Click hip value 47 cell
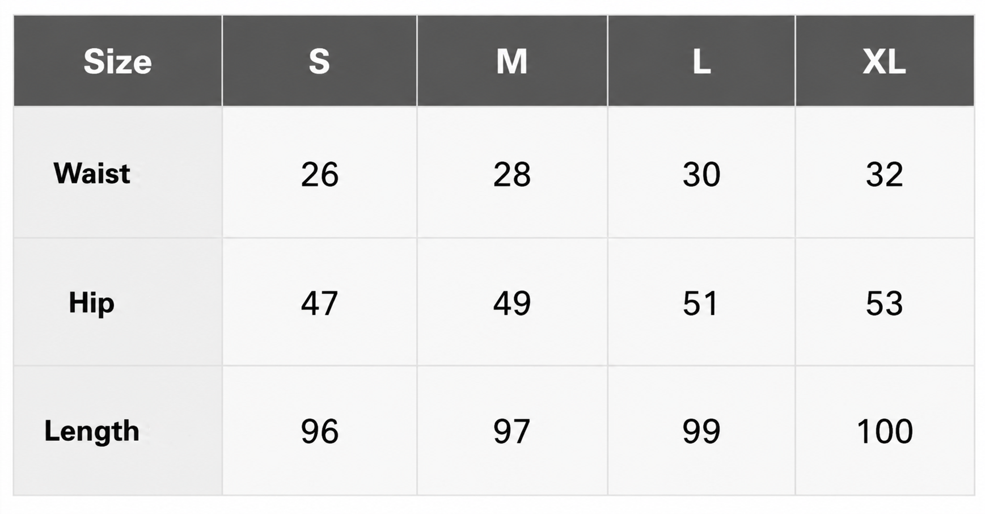985x514 pixels. (x=319, y=302)
